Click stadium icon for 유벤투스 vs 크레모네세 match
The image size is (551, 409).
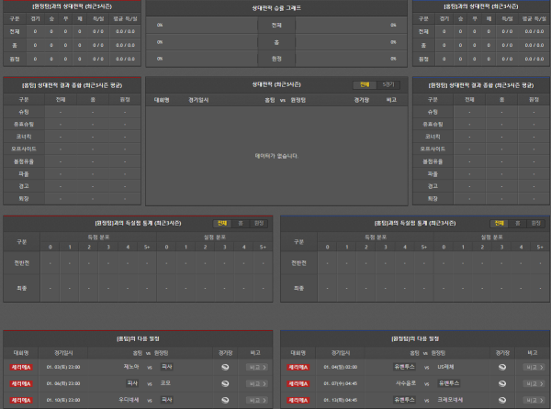click(x=501, y=400)
